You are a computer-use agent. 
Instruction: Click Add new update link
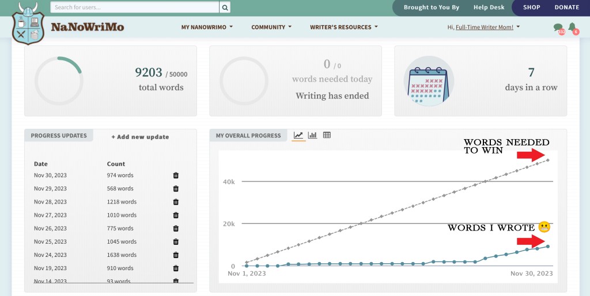click(140, 137)
